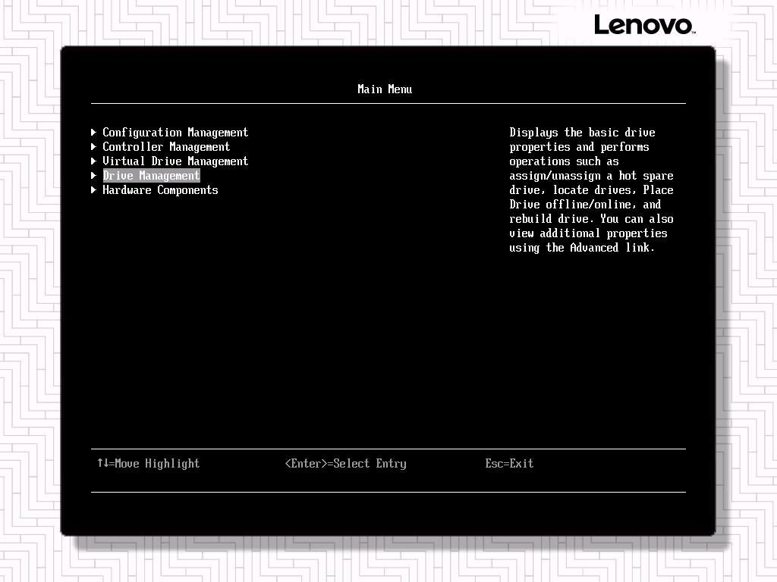Click the arrow marker beside Drive Management
This screenshot has height=582, width=777.
pos(93,176)
